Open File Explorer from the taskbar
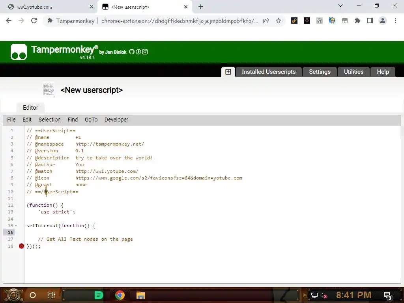404x303 pixels. (x=141, y=295)
